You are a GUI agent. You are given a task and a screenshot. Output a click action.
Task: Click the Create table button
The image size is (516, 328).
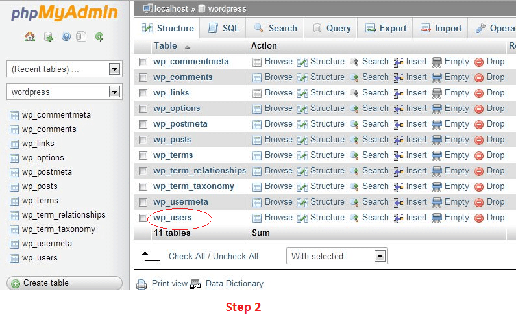click(x=64, y=283)
